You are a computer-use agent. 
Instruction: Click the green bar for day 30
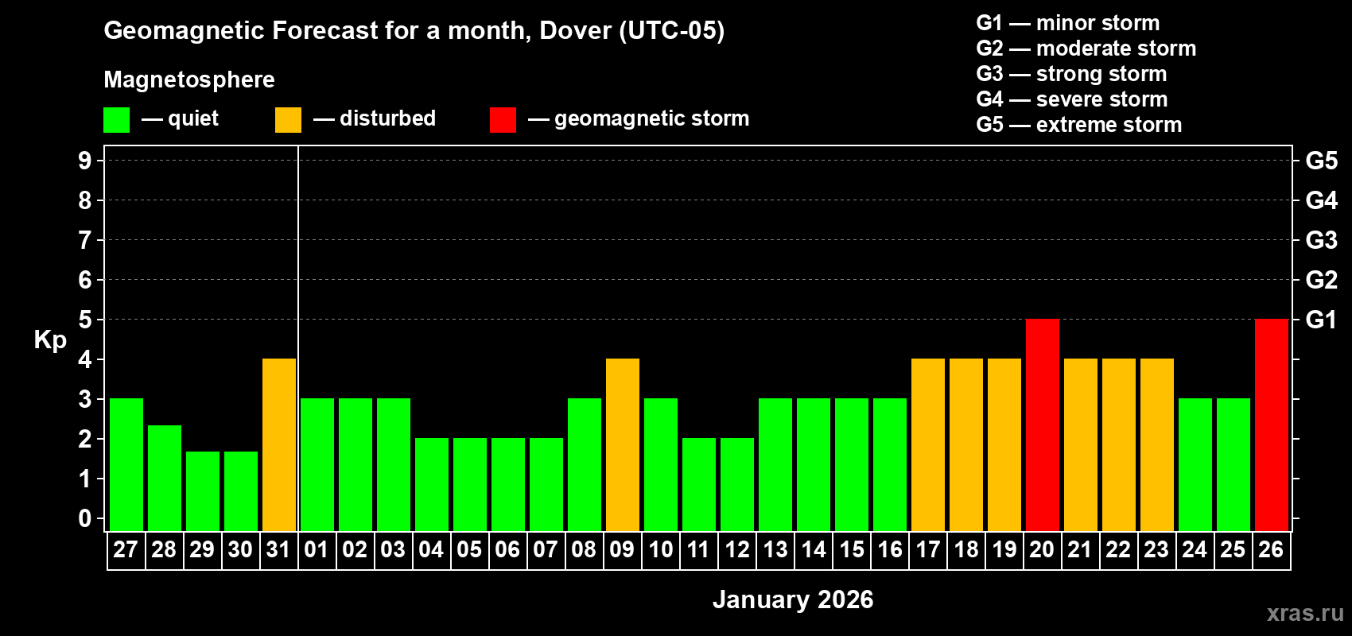point(241,491)
